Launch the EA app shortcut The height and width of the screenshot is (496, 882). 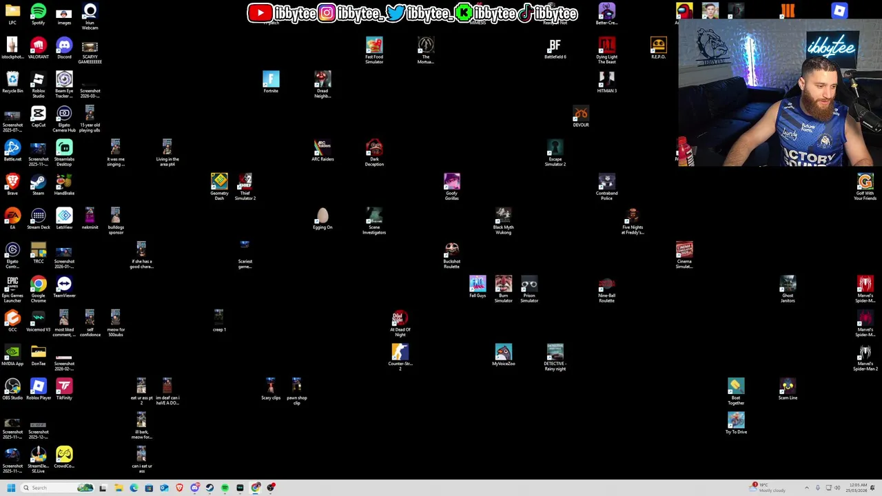(x=12, y=218)
